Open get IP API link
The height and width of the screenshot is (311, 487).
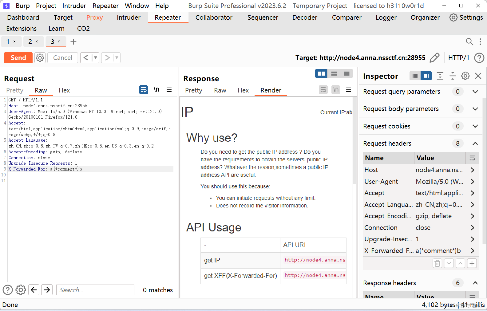[x=315, y=260]
